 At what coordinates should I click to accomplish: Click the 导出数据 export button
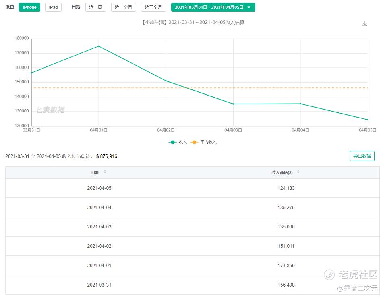tap(362, 156)
